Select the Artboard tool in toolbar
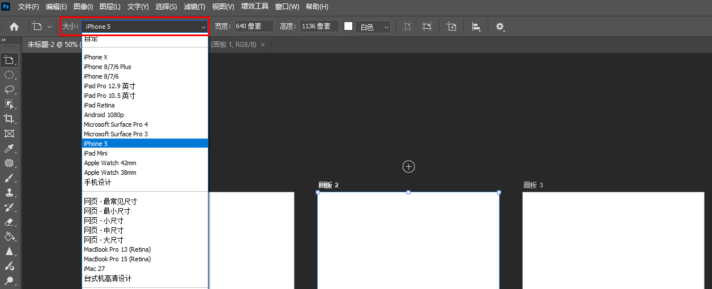Viewport: 712px width, 289px height. 9,60
